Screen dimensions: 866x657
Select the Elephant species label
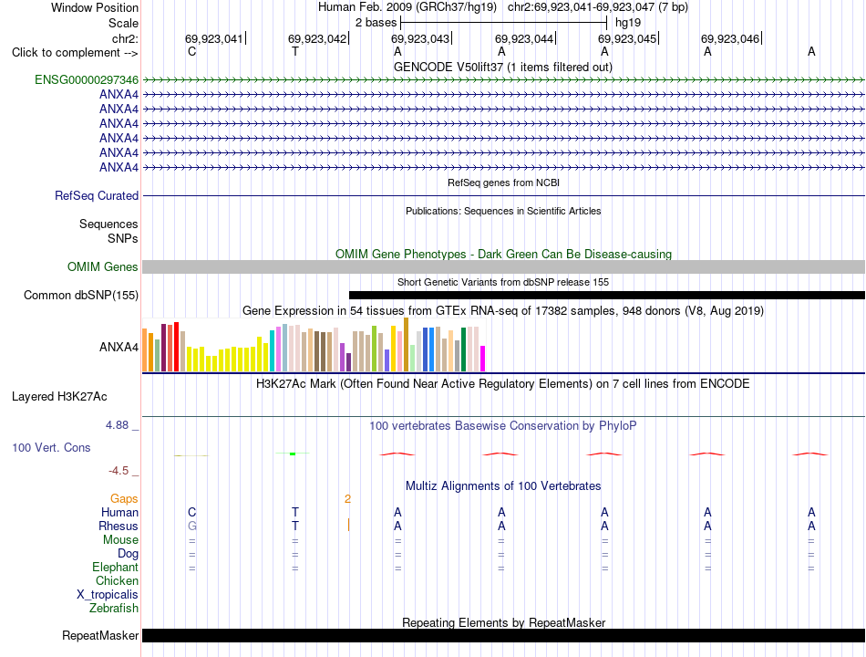click(x=116, y=568)
